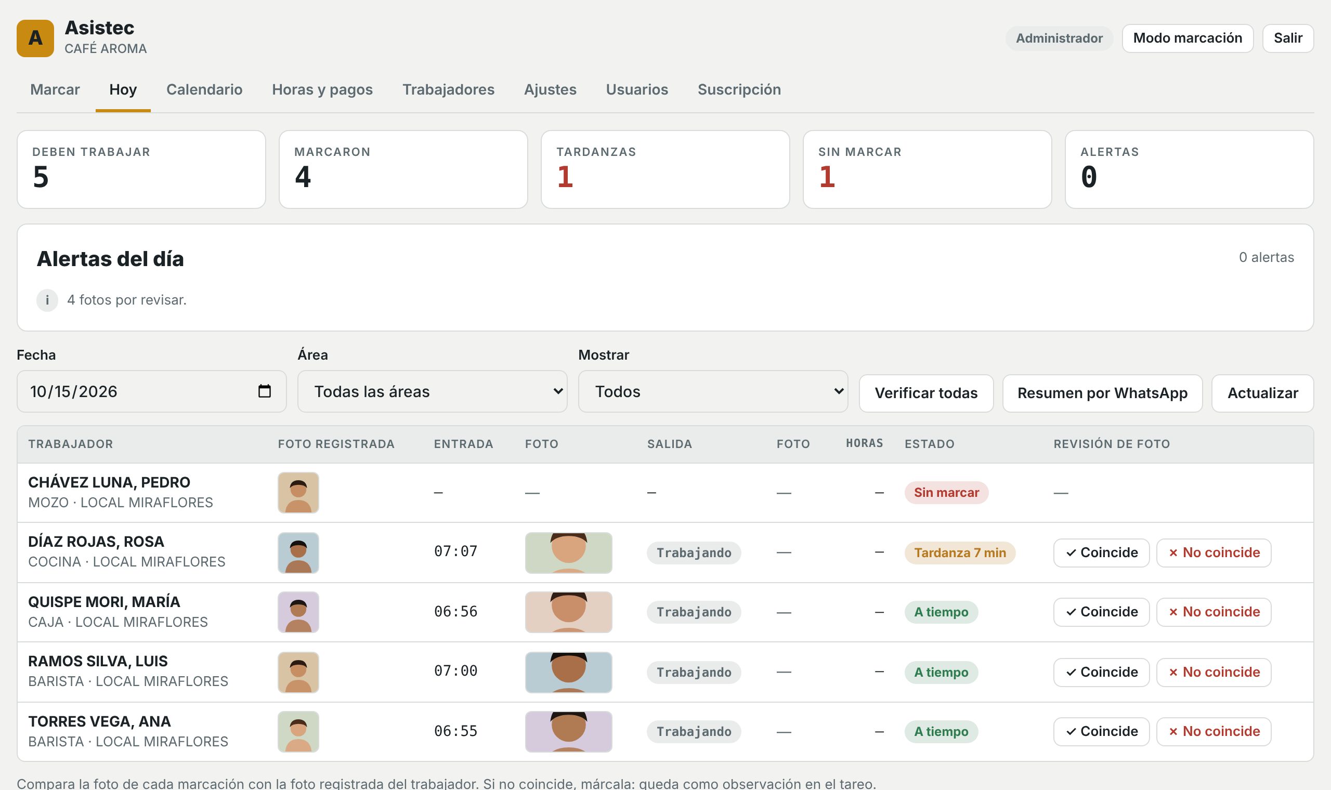Enlarge Luis Ramos's 07:00 entry photo
The image size is (1331, 790).
click(569, 673)
